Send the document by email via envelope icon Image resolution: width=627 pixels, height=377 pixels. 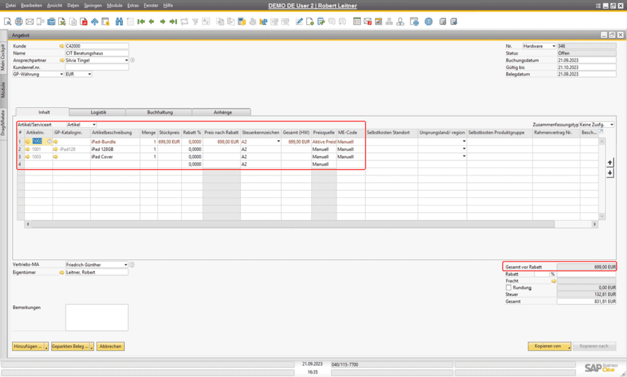point(29,21)
